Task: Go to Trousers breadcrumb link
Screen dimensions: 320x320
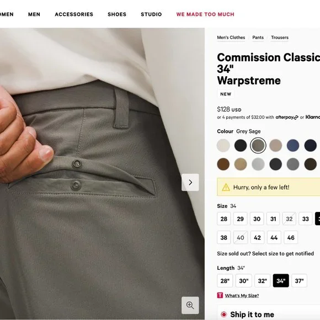Action: pos(280,38)
